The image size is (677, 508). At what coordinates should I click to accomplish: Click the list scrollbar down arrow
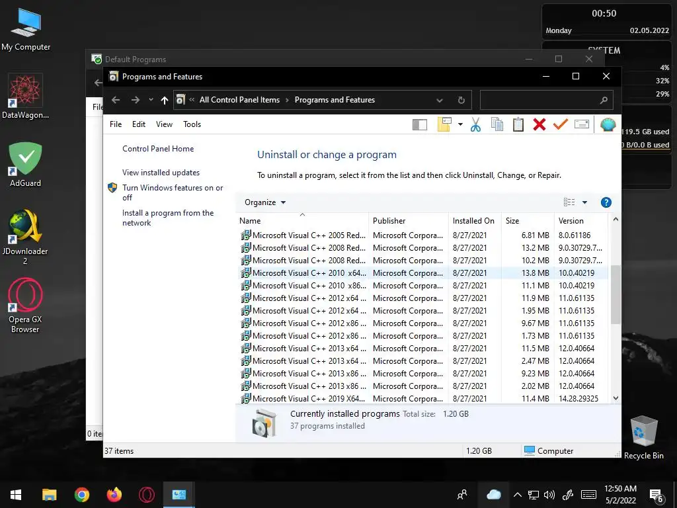click(616, 398)
